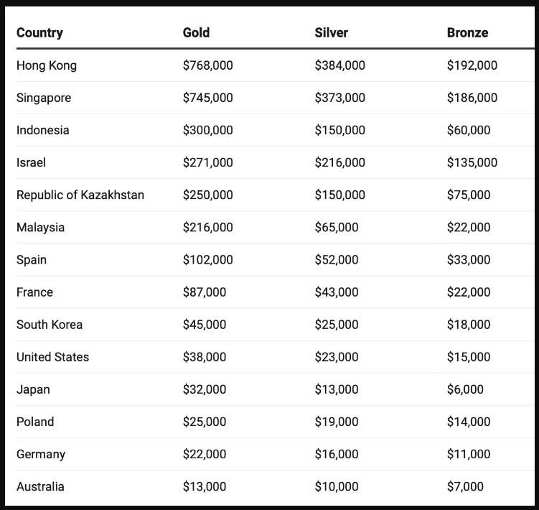Click South Korea's $25,000 silver value

pos(336,325)
